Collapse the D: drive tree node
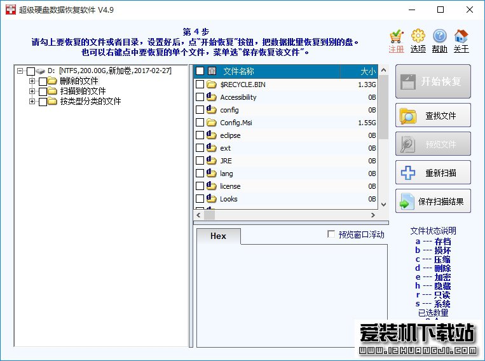 (x=20, y=71)
